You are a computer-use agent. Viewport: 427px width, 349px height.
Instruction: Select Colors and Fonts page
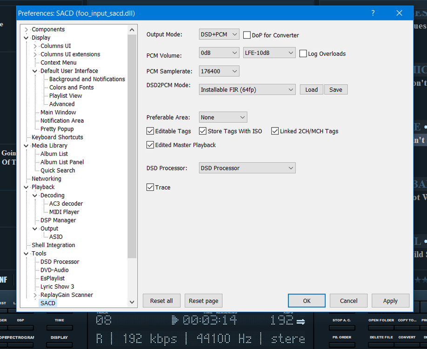(71, 87)
